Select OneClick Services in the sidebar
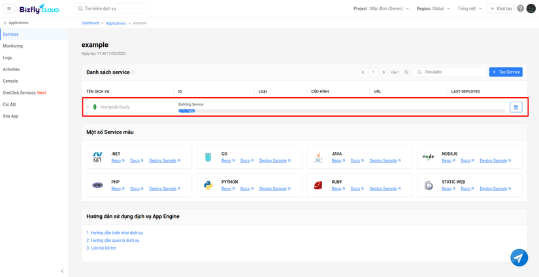The image size is (539, 277). tap(34, 93)
